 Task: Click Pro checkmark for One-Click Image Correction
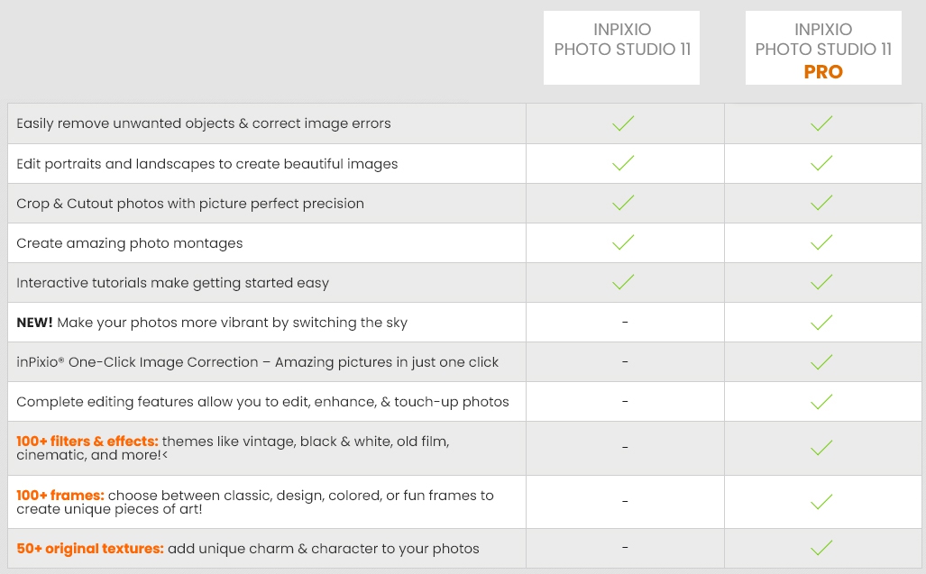coord(821,362)
